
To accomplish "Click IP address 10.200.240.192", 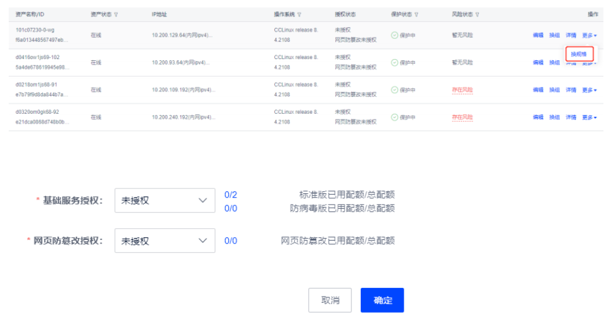I will [x=184, y=117].
